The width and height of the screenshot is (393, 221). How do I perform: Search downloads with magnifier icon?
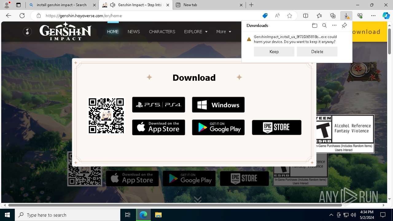(325, 25)
